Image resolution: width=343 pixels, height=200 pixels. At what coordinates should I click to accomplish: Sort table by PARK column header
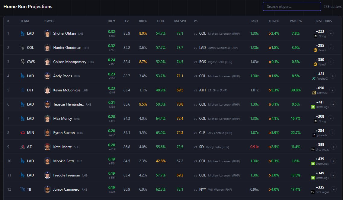point(255,21)
